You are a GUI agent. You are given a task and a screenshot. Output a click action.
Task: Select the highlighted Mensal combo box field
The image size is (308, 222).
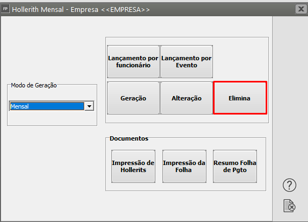click(47, 106)
